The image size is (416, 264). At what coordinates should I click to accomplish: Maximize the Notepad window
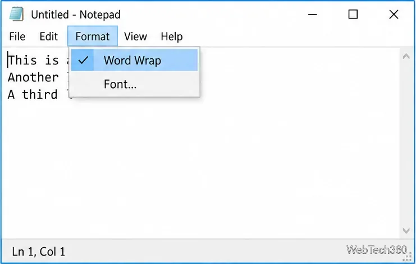pyautogui.click(x=353, y=14)
